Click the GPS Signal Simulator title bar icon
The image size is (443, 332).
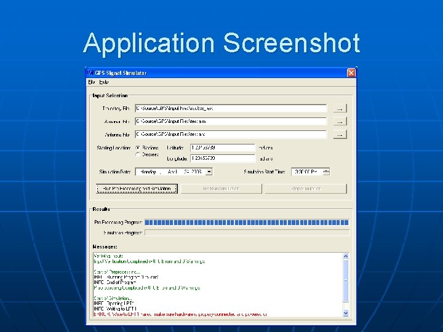[90, 73]
